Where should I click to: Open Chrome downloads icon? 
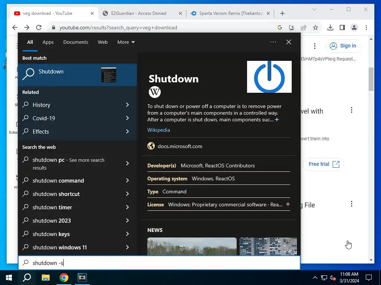(330, 27)
